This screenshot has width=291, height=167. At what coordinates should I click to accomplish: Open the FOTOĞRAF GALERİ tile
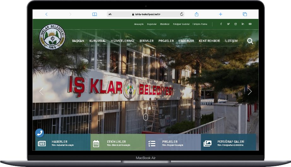[228, 143]
